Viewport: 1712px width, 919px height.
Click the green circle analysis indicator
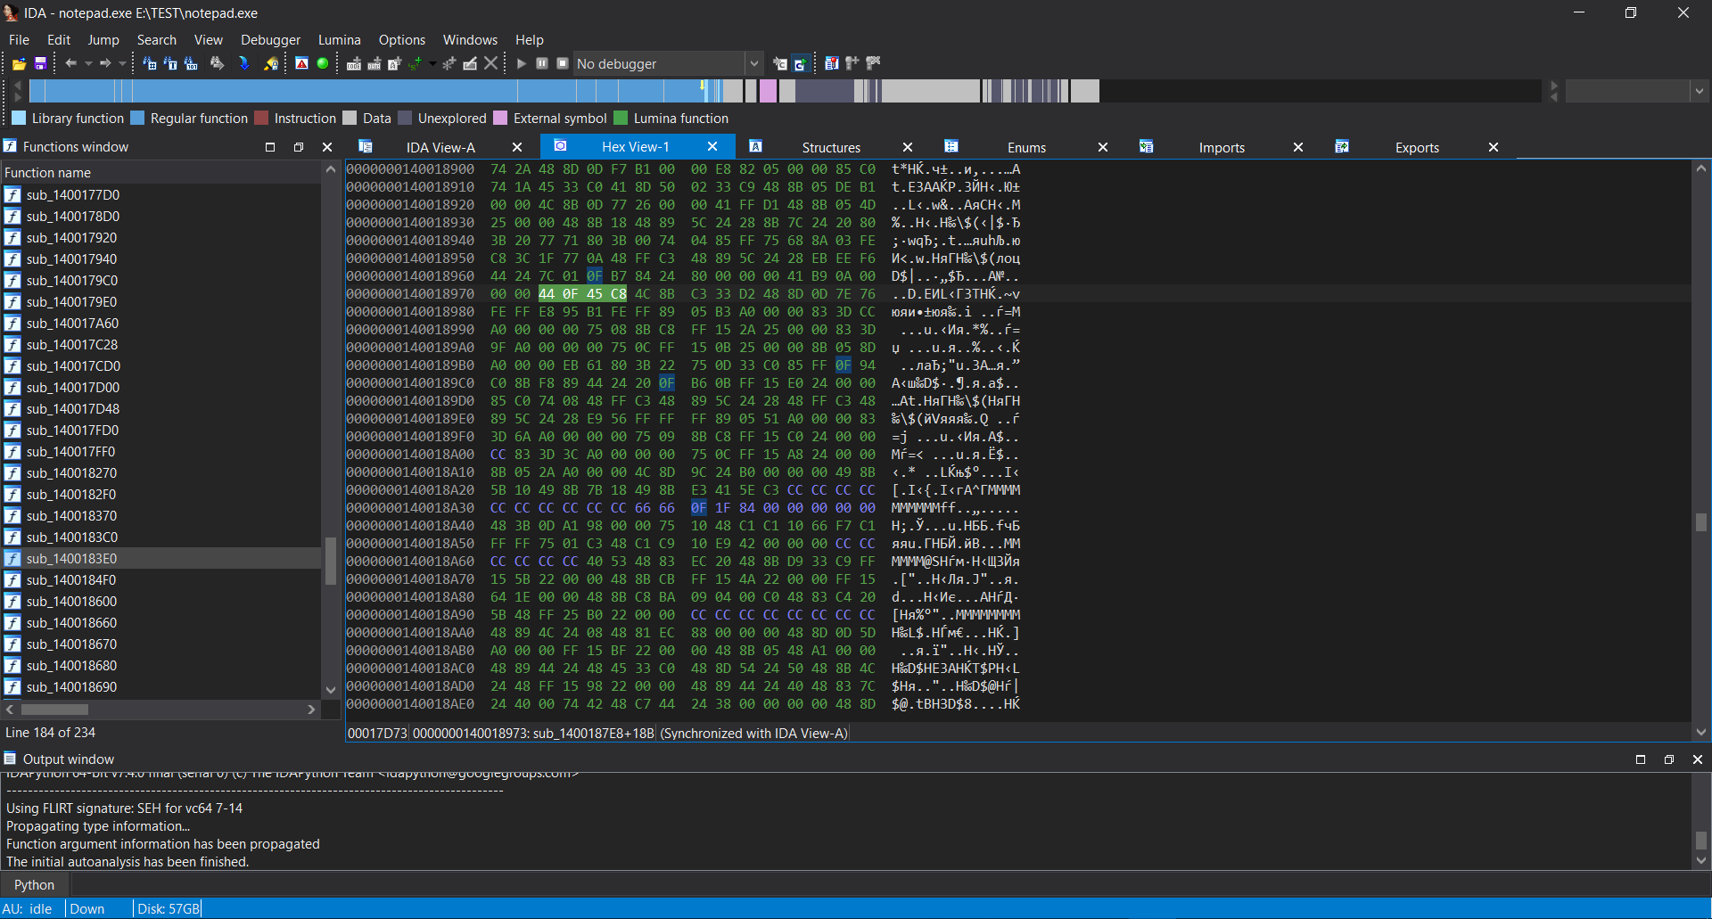click(x=323, y=63)
